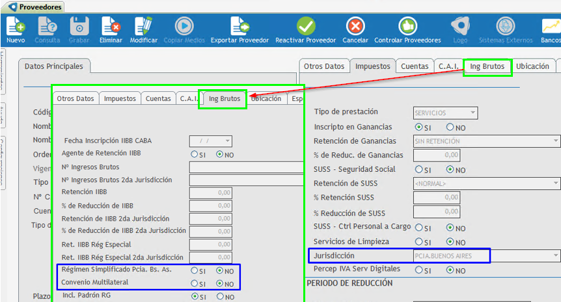Open Cuentas tab in the inset panel

tap(158, 98)
